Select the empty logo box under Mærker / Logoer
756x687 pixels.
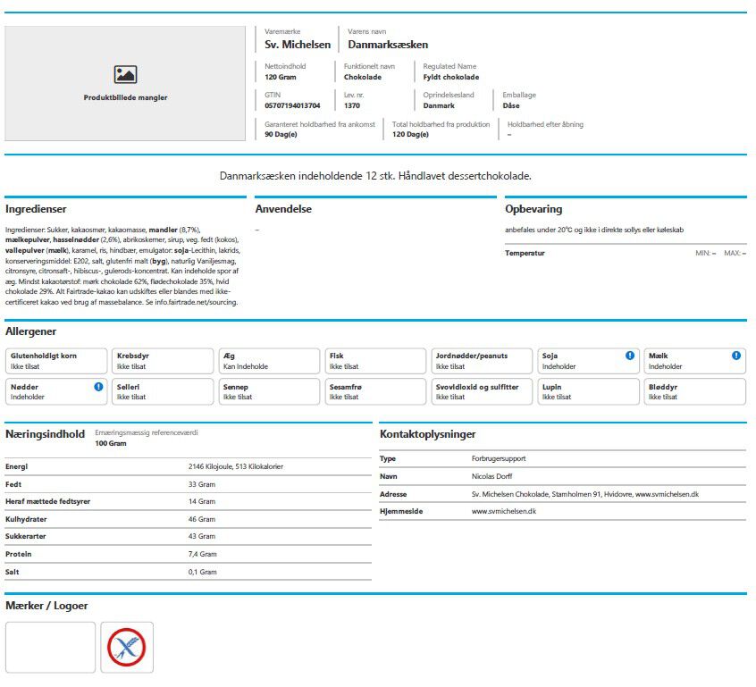51,647
